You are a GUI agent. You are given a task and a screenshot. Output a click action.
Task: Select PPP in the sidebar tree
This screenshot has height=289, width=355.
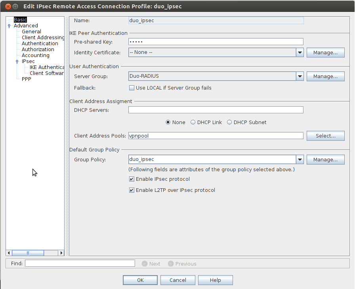(26, 79)
